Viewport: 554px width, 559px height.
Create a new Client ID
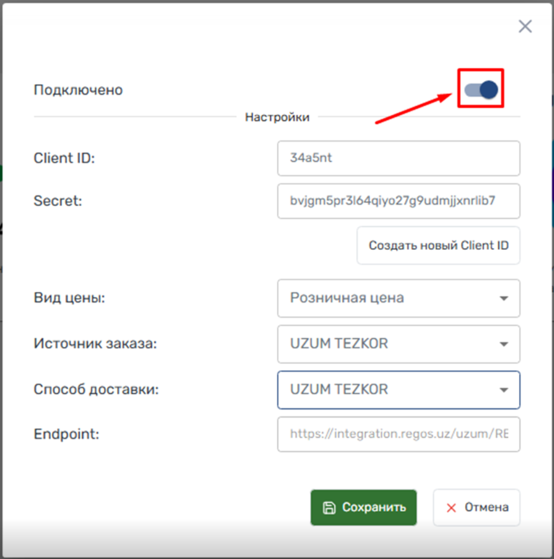click(438, 245)
